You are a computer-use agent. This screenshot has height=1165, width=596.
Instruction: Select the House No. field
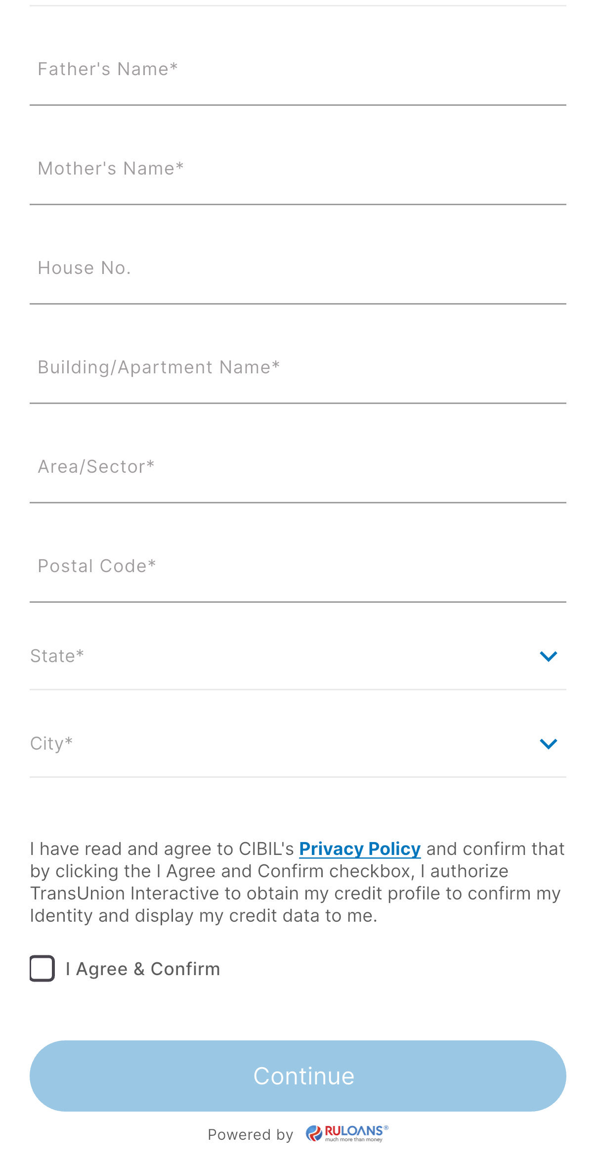tap(297, 269)
